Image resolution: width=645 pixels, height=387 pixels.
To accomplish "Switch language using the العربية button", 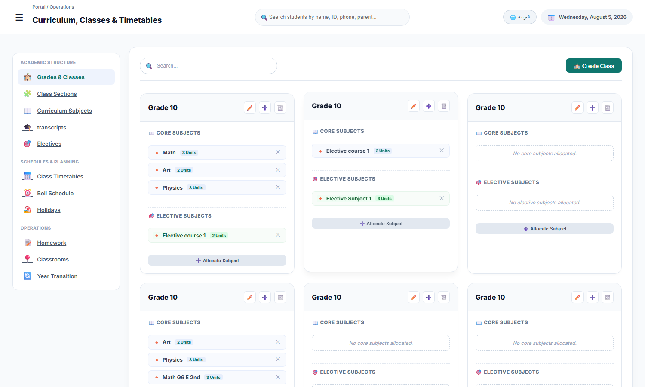I will (519, 17).
